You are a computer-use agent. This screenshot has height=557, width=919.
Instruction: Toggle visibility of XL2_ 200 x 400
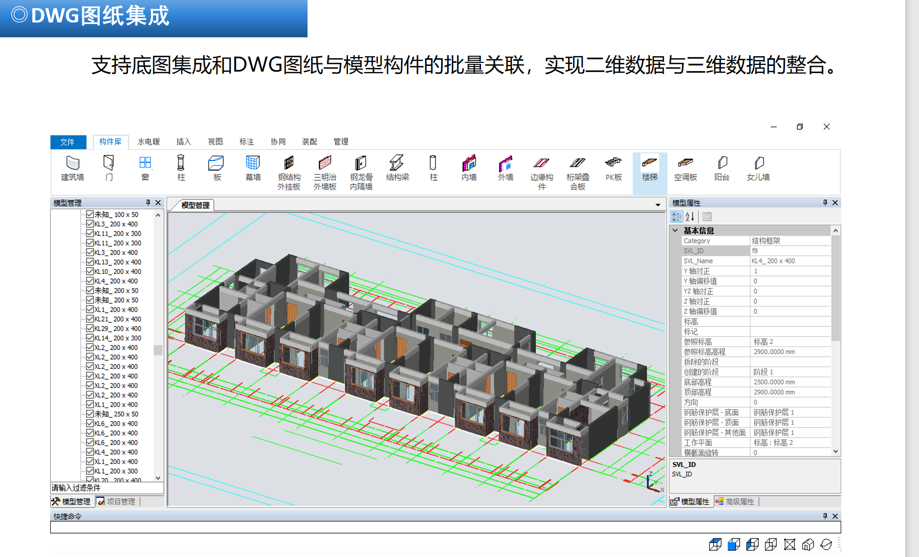[90, 347]
